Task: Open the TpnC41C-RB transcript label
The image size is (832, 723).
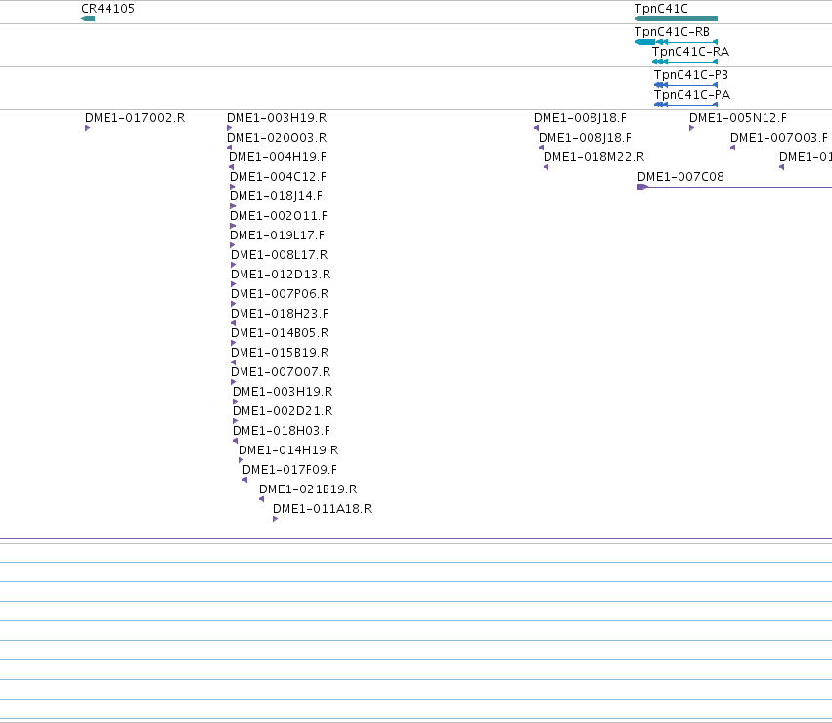Action: pyautogui.click(x=672, y=32)
